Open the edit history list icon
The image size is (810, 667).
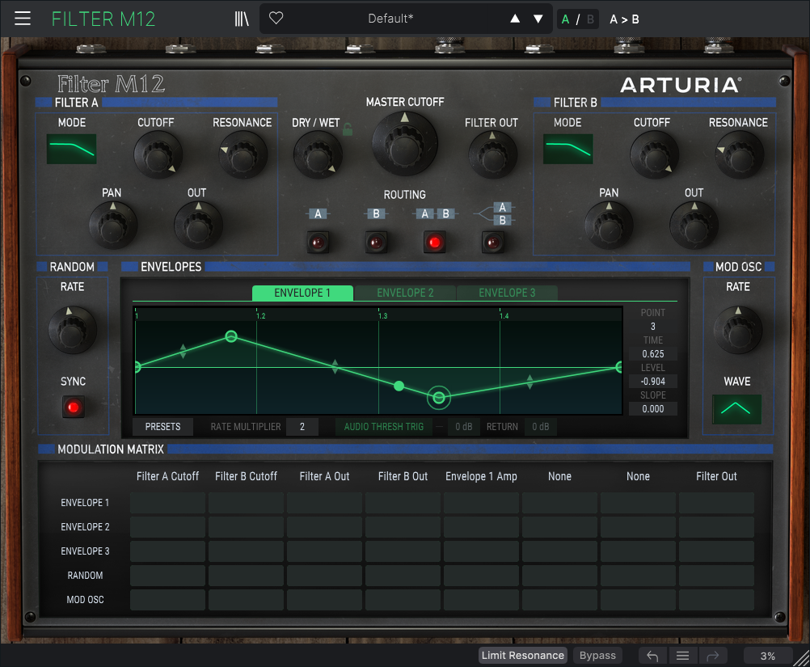683,656
